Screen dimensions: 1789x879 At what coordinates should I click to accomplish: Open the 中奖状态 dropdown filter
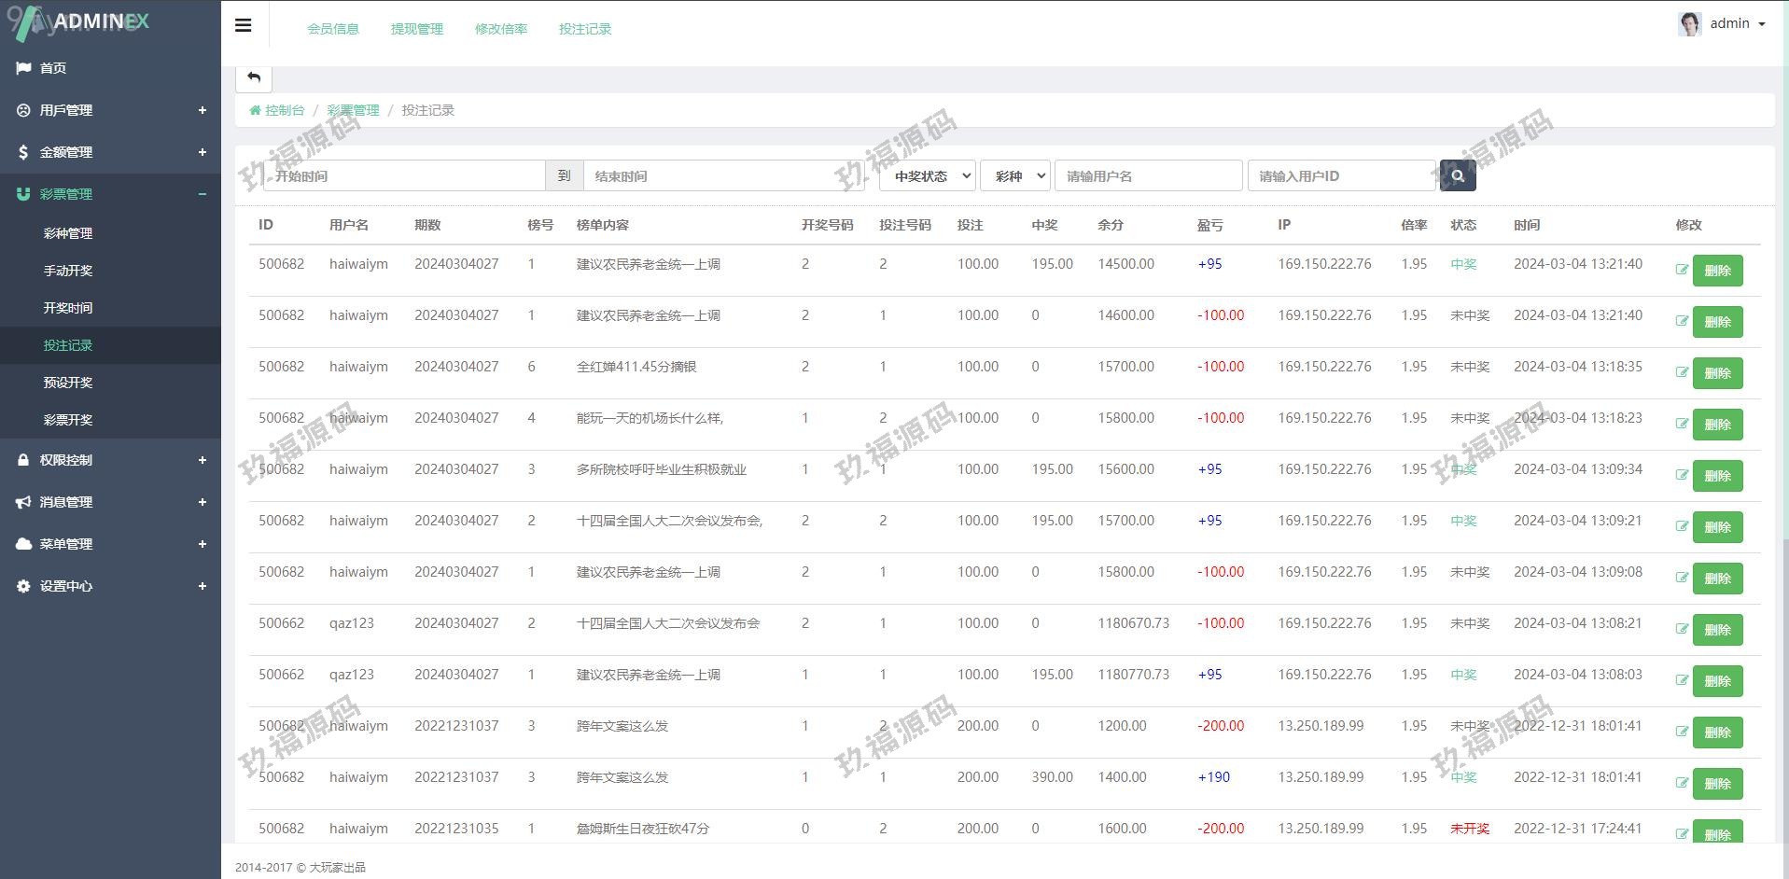point(927,175)
